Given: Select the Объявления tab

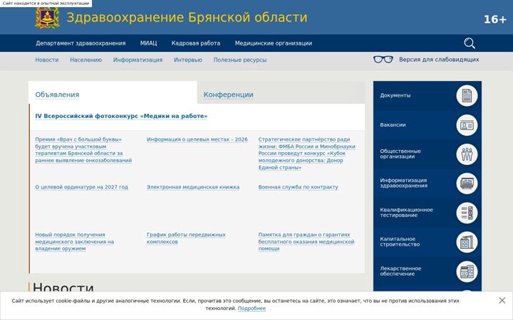Looking at the screenshot, I should (57, 95).
